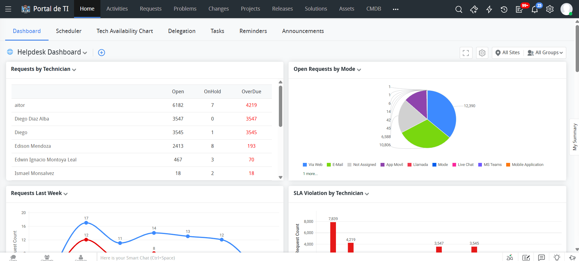The width and height of the screenshot is (579, 261).
Task: Open the global search magnifier icon
Action: tap(459, 9)
